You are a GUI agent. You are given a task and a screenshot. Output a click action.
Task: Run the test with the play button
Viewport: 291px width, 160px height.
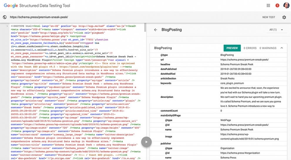(x=147, y=142)
